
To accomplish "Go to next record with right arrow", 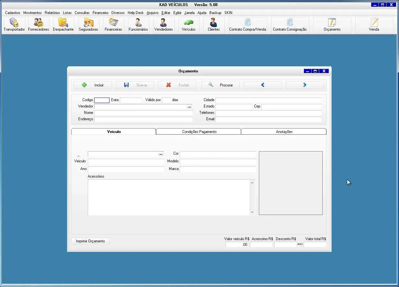I will pos(305,85).
